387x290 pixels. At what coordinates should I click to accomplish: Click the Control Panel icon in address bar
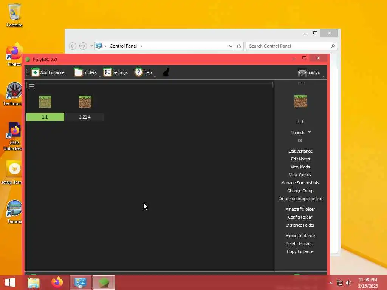point(99,46)
